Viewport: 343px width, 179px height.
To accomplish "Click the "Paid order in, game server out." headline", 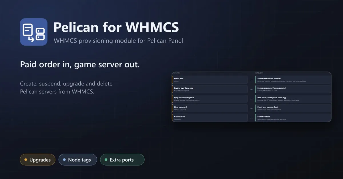I will [x=80, y=65].
